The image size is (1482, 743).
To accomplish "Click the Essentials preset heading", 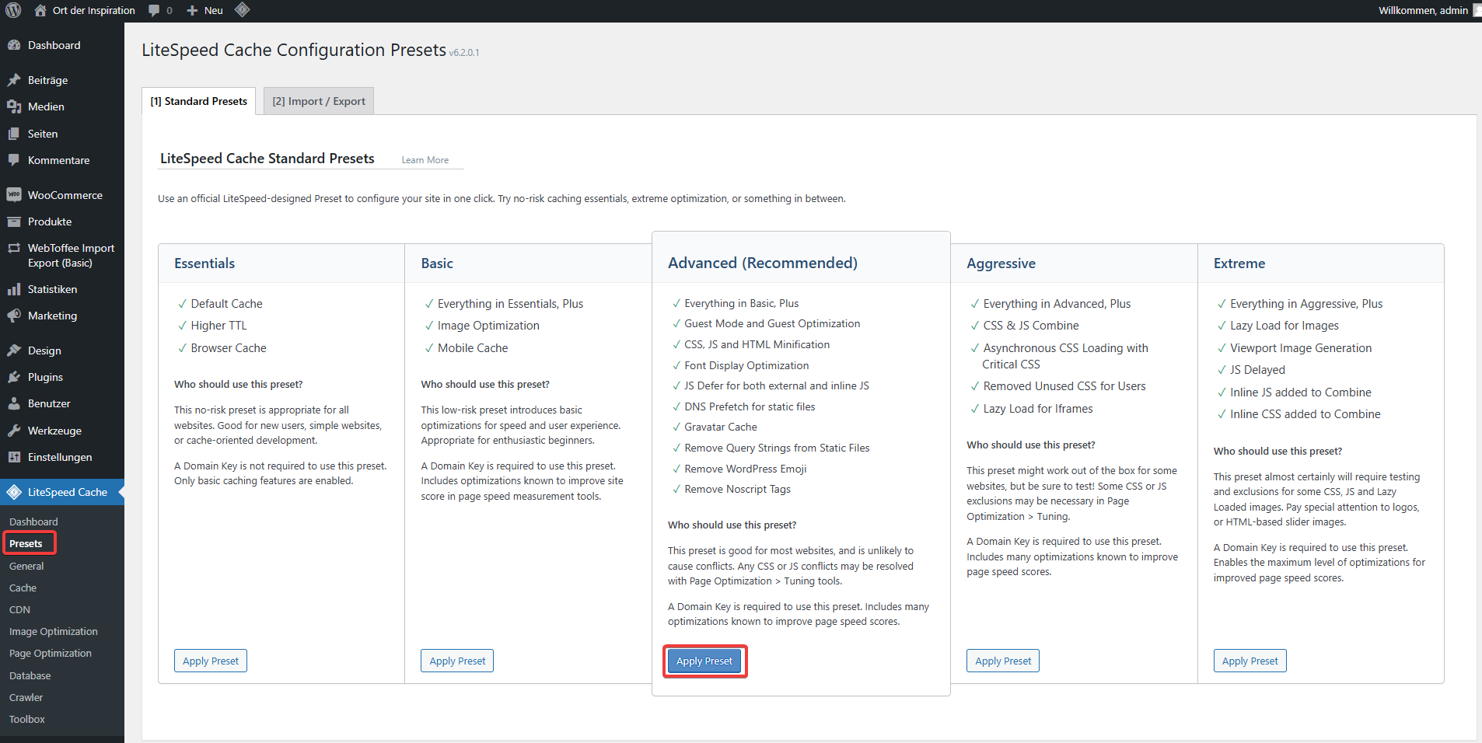I will 204,263.
